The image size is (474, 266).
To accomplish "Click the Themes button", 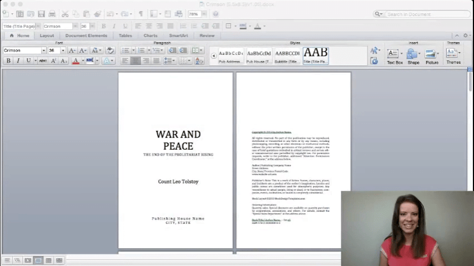I will click(x=453, y=56).
